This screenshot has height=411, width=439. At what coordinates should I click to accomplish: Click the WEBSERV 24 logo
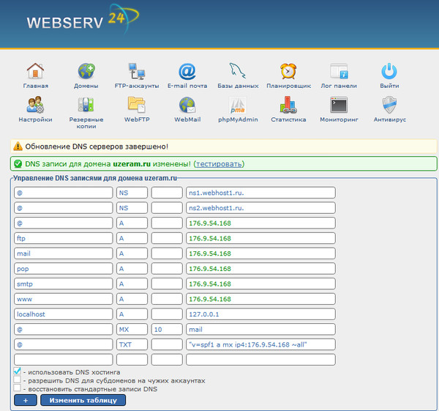(83, 20)
